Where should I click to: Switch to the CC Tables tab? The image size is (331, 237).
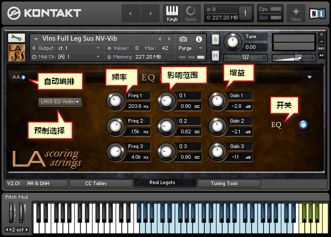click(101, 184)
